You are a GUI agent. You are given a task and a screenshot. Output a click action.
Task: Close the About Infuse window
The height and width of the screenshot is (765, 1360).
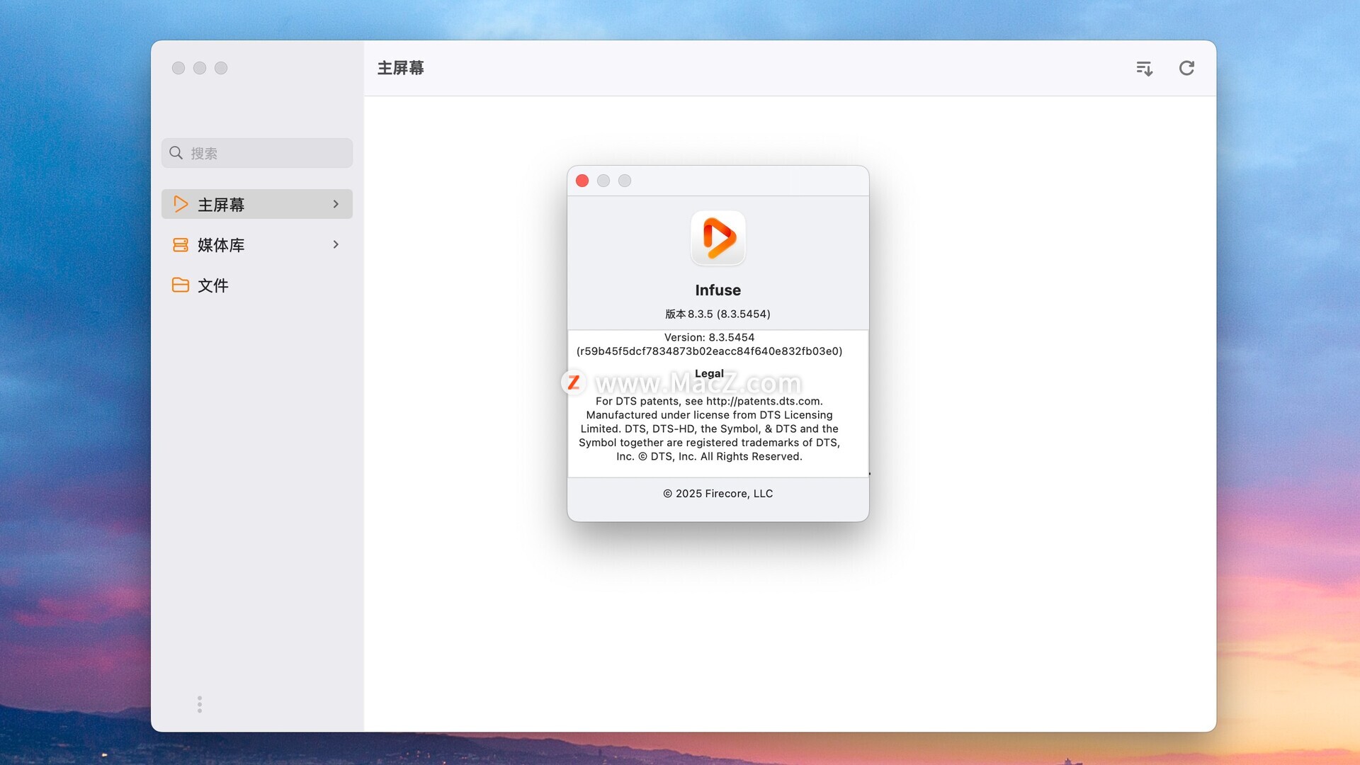[x=582, y=181]
